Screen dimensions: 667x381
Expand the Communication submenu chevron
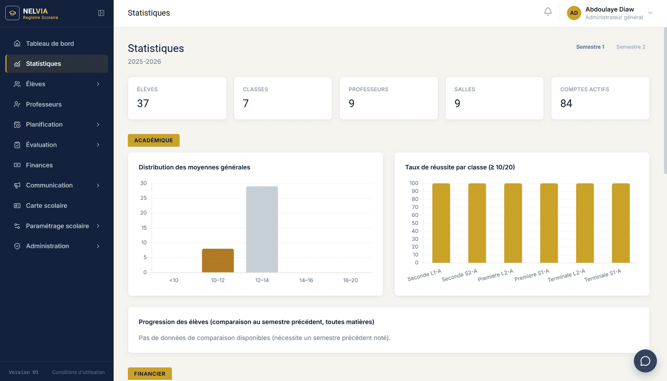[x=98, y=186]
